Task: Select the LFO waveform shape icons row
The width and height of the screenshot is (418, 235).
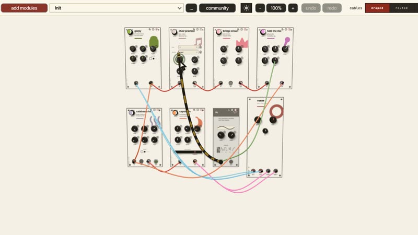Action: coord(226,149)
